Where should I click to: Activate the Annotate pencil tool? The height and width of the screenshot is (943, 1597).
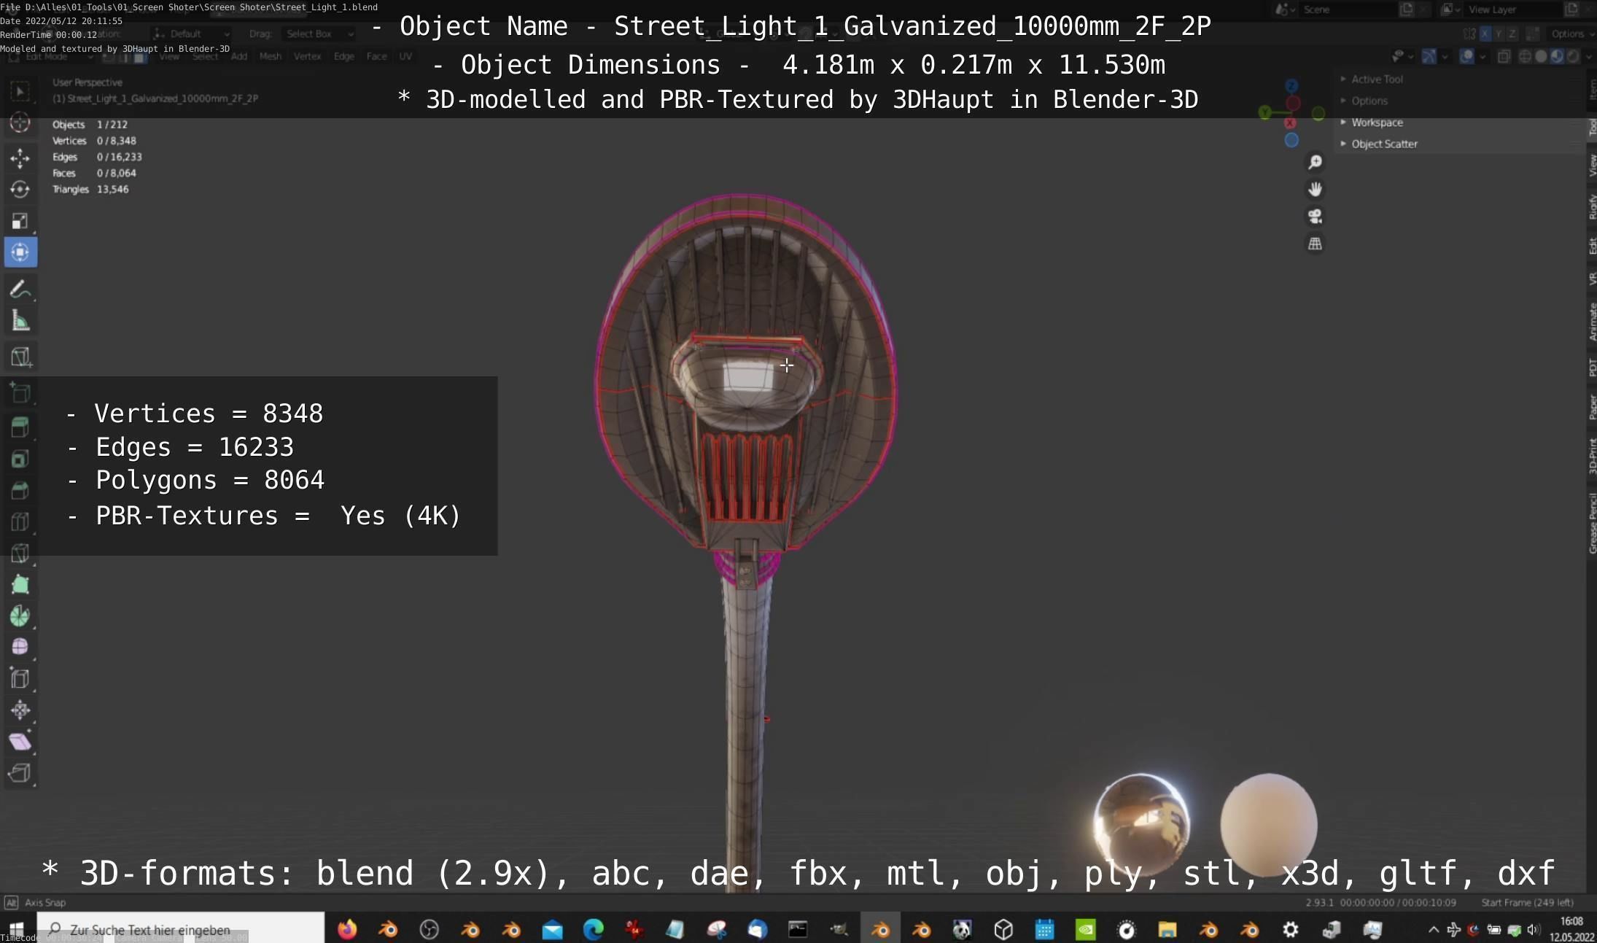point(20,290)
